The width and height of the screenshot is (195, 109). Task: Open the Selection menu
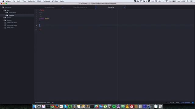[x=32, y=1]
